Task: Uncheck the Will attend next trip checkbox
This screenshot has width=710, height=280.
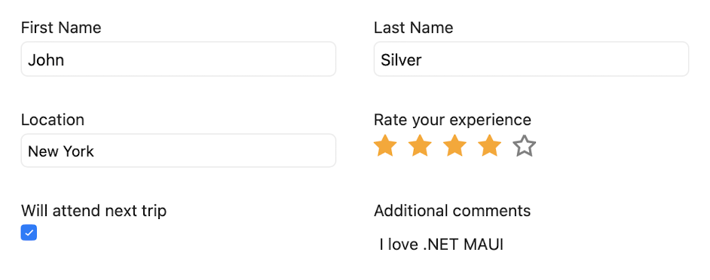Action: coord(29,233)
